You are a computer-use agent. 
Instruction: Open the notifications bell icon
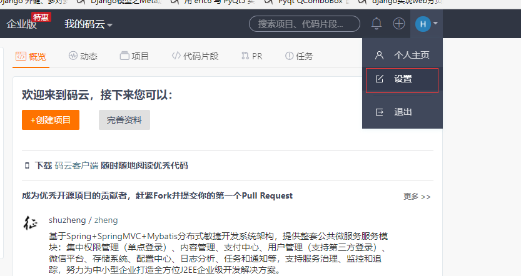[x=377, y=24]
